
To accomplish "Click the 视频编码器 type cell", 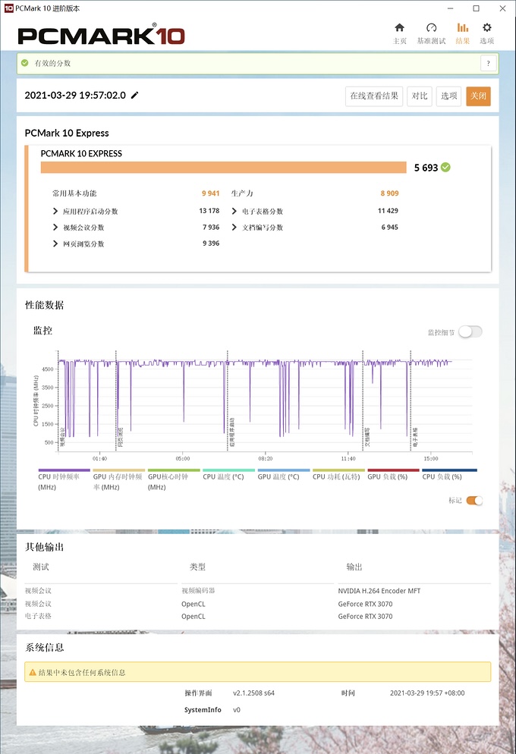I will [x=198, y=590].
